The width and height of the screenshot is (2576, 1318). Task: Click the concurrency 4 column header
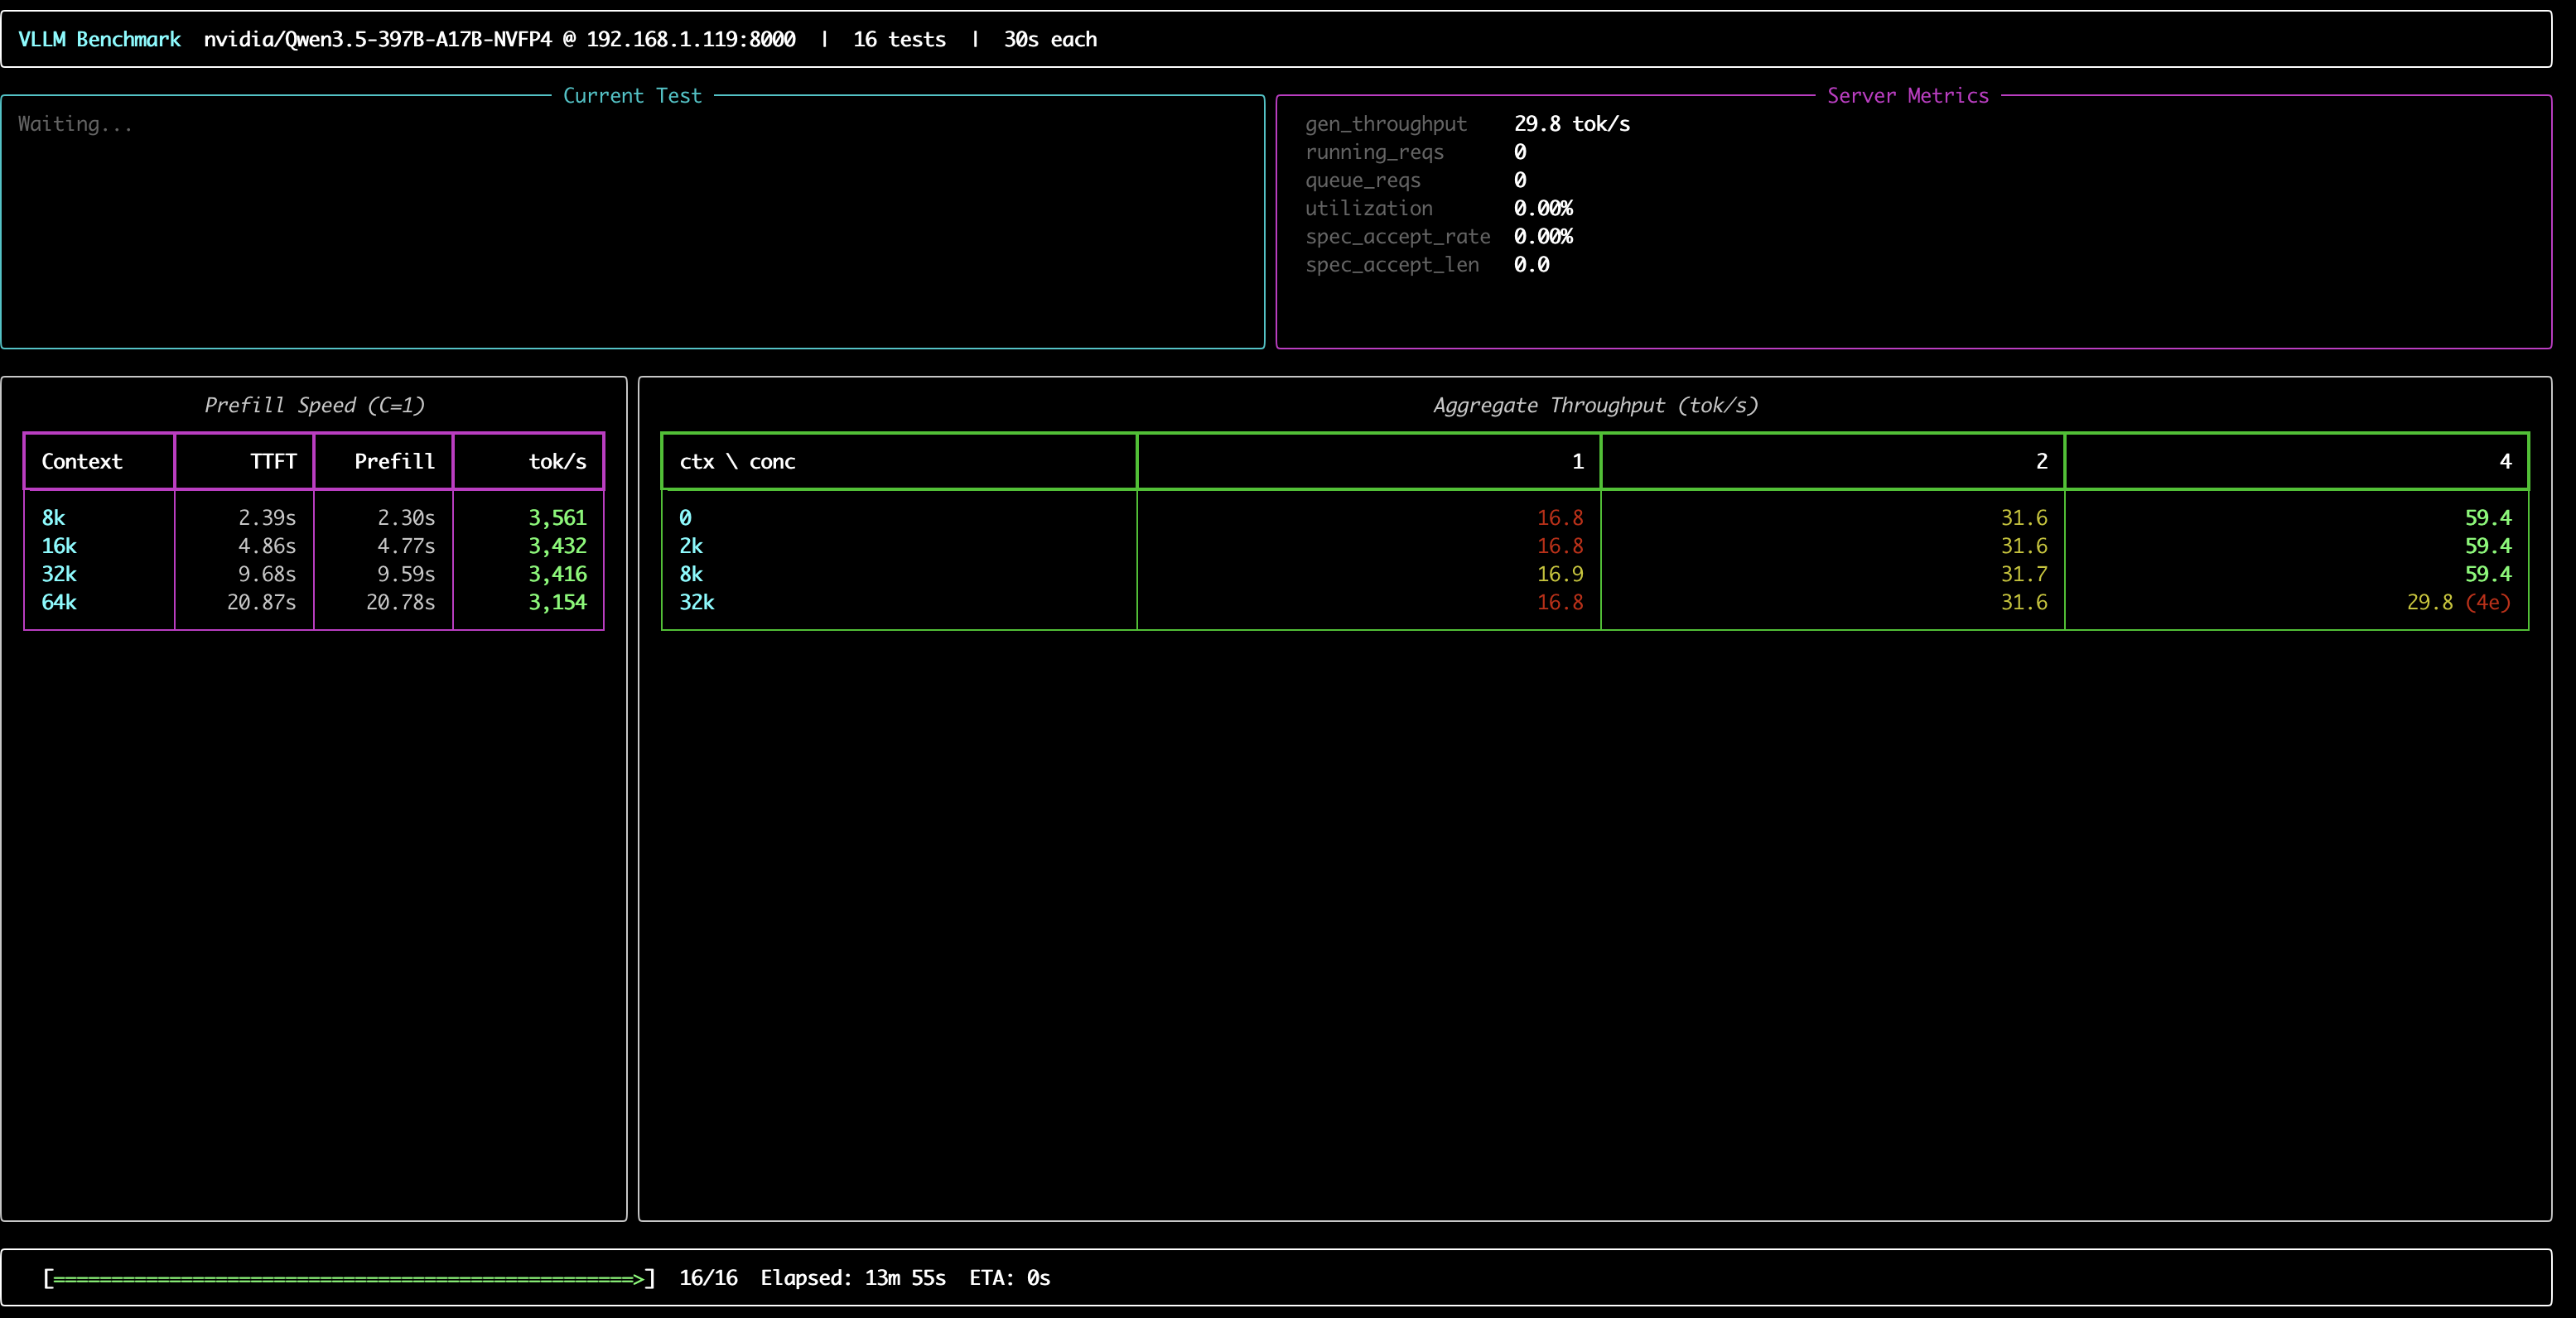[x=2504, y=462]
